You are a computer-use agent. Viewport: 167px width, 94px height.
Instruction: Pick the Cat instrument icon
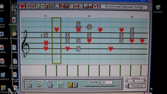point(62,6)
